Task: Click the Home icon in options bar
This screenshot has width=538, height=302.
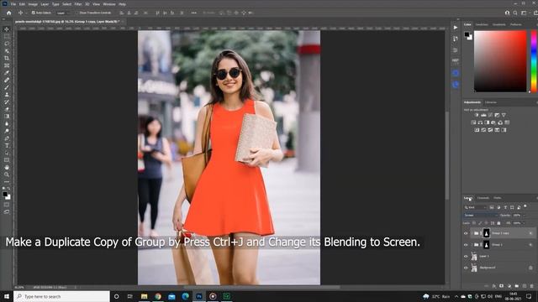Action: pos(9,13)
